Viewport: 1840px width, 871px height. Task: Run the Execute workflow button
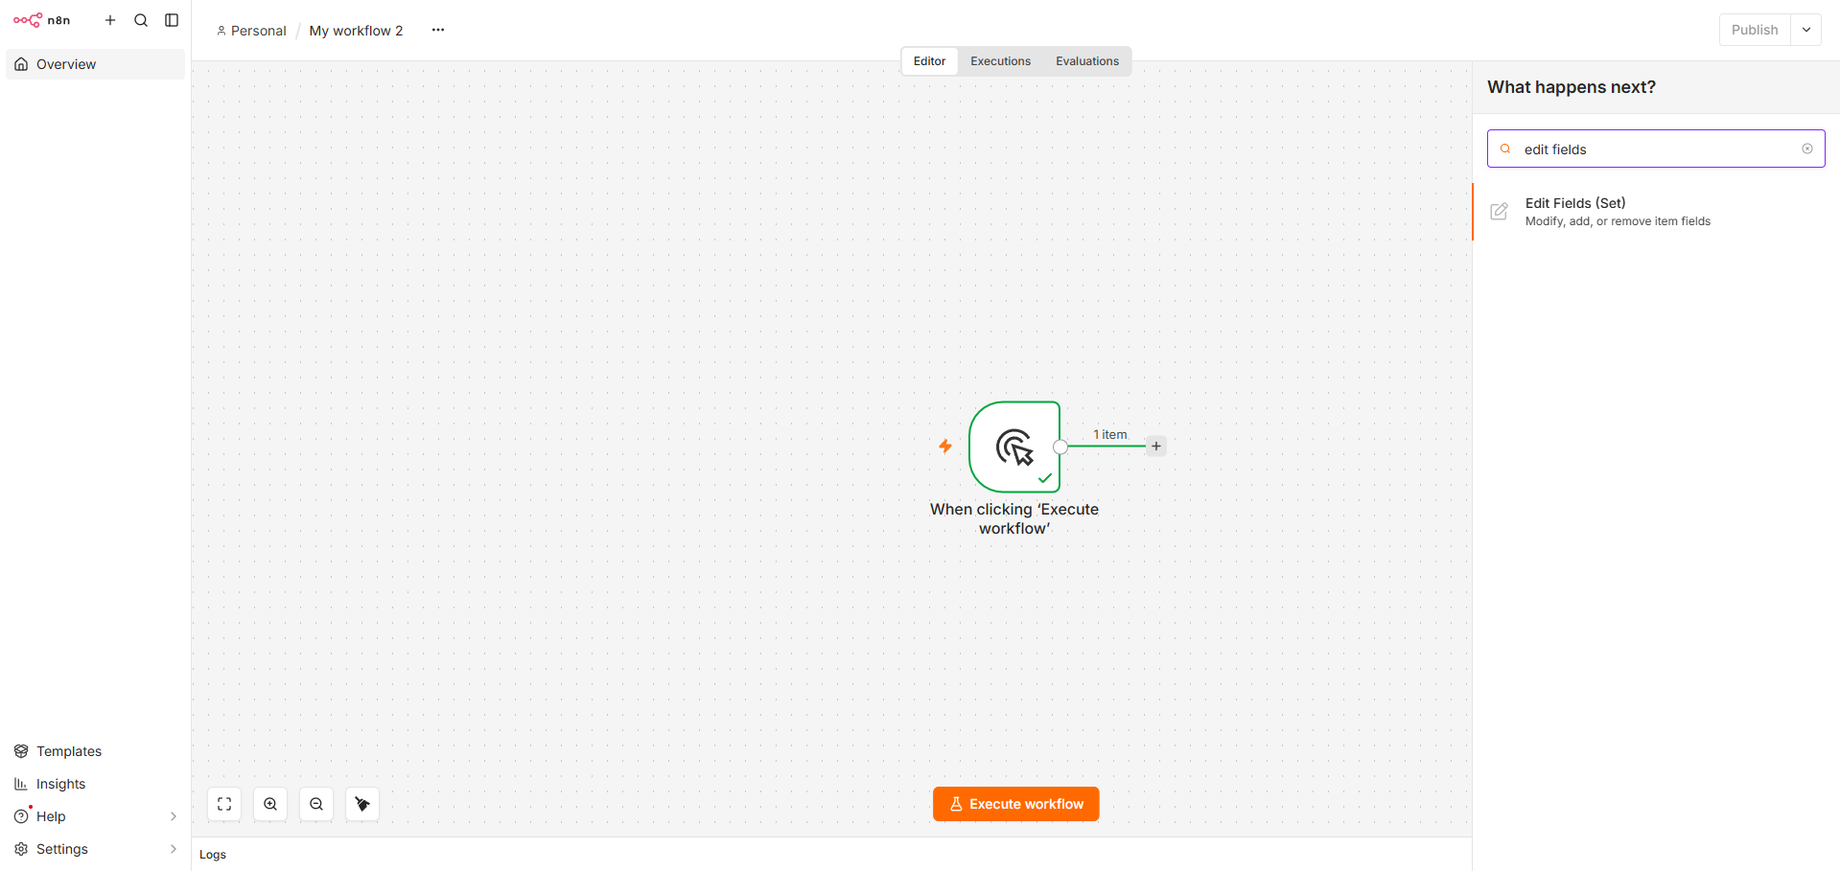[x=1015, y=804]
